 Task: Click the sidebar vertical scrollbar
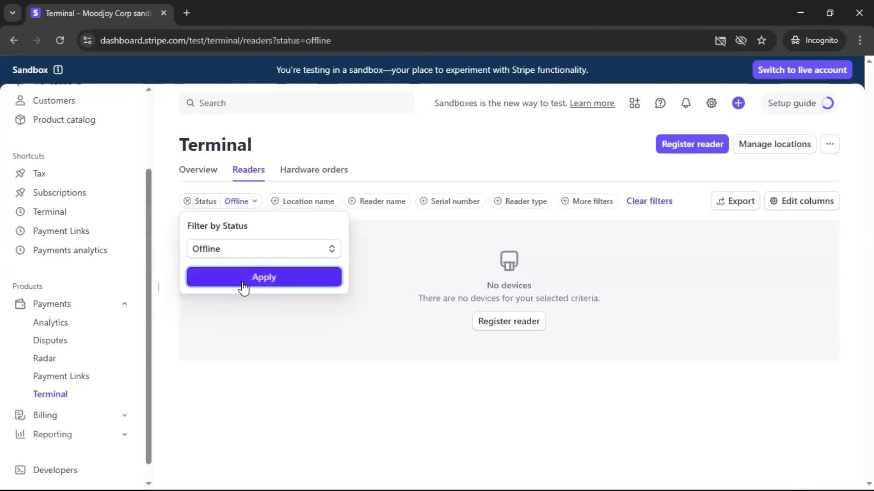148,316
